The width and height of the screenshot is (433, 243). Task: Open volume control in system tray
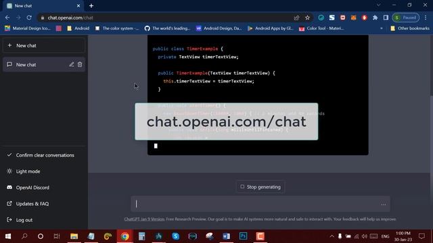click(x=365, y=236)
